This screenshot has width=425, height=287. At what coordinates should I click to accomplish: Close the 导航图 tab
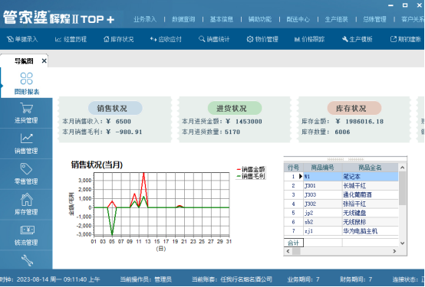(44, 61)
